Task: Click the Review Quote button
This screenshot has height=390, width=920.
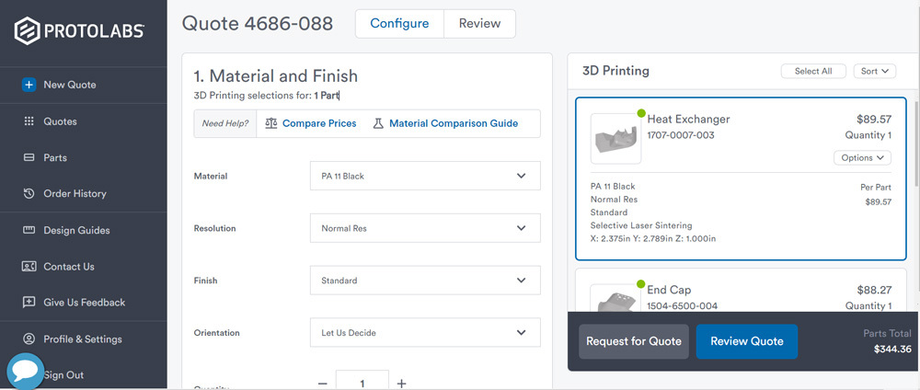Action: coord(746,341)
